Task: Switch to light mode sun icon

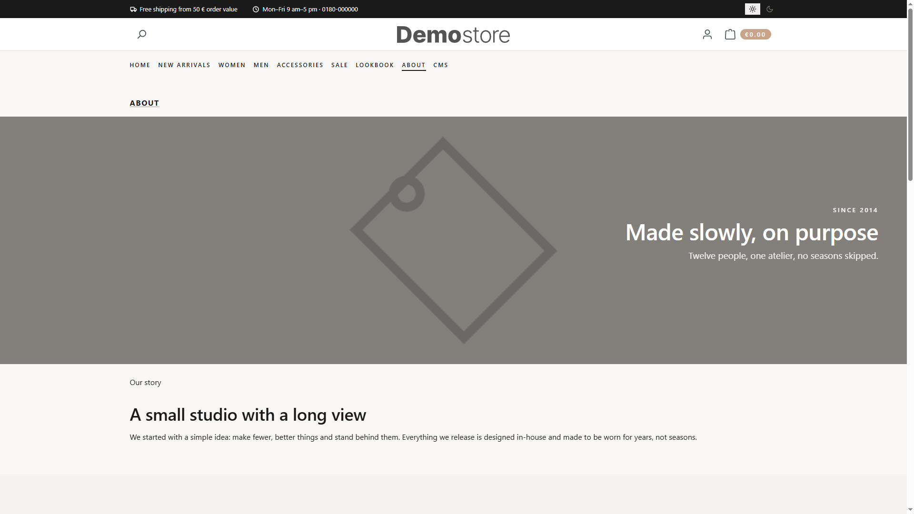Action: (x=752, y=9)
